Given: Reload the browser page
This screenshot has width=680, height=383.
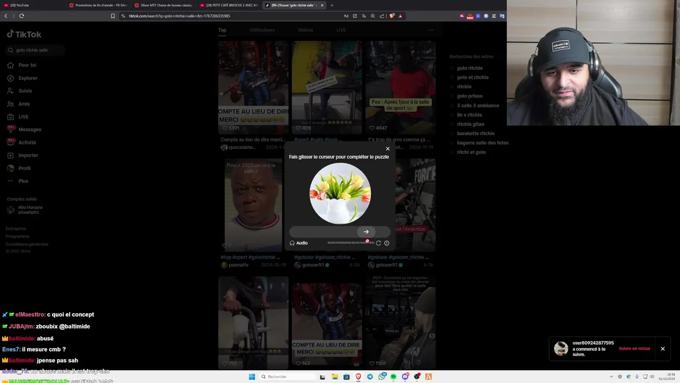Looking at the screenshot, I should [x=21, y=16].
